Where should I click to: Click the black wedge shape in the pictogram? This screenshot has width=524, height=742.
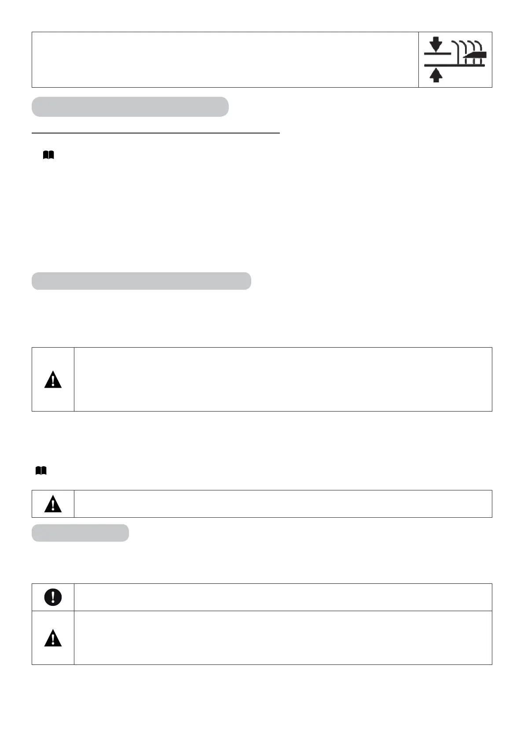pyautogui.click(x=475, y=55)
